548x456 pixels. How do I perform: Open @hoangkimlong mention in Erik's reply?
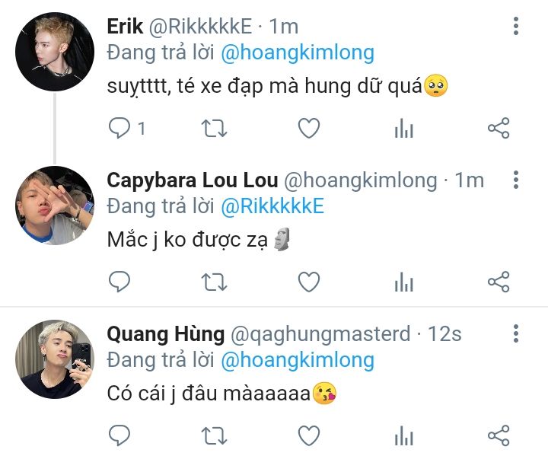298,53
